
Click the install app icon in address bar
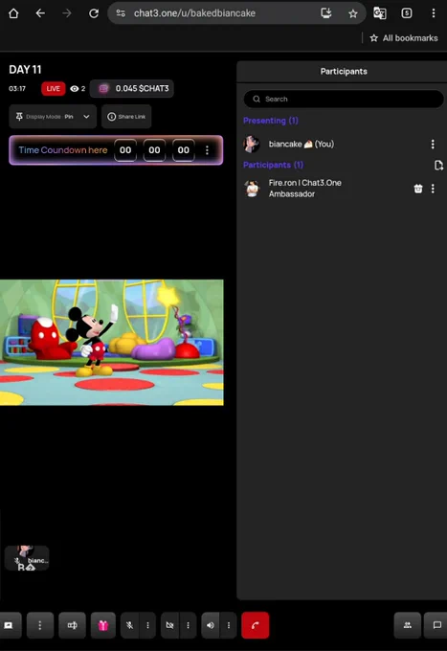pyautogui.click(x=326, y=13)
